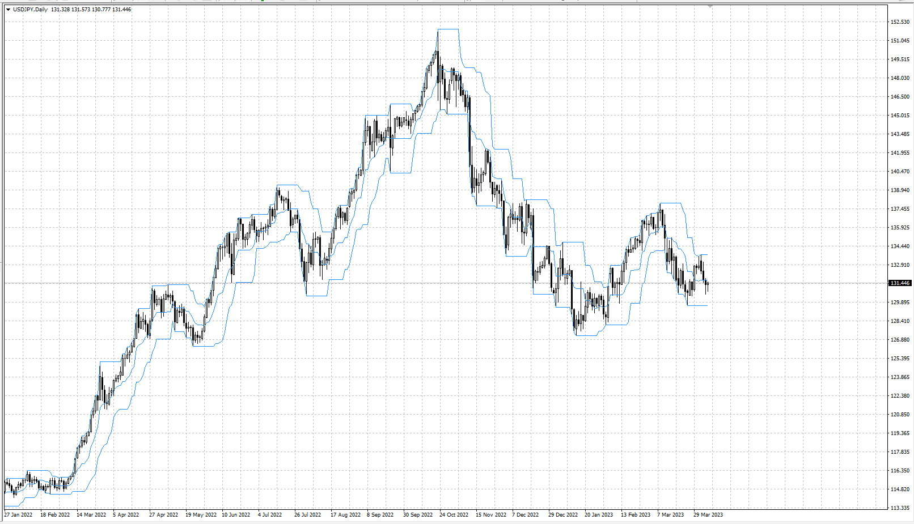Click the OHLC values in chart header

pos(91,10)
